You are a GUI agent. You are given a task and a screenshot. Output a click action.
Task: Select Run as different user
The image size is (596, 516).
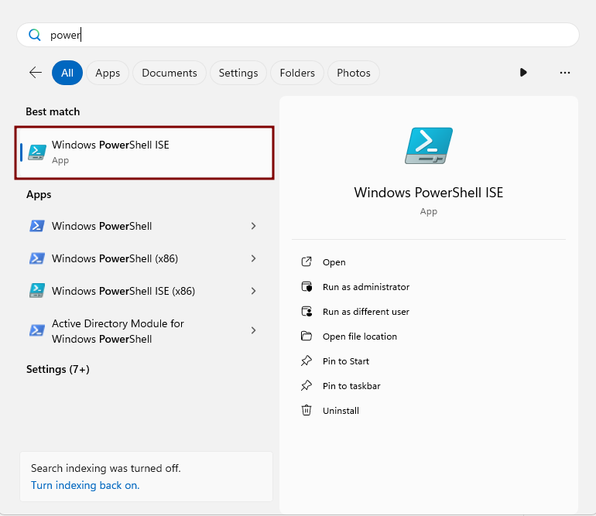[365, 312]
